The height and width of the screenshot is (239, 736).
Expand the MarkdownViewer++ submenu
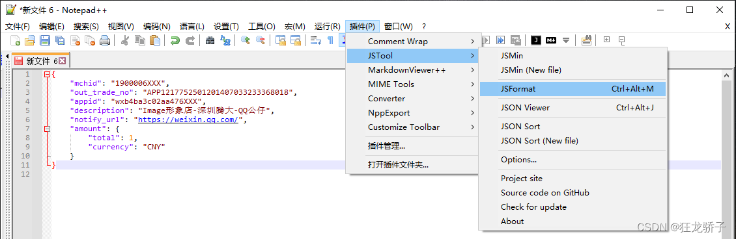(412, 70)
